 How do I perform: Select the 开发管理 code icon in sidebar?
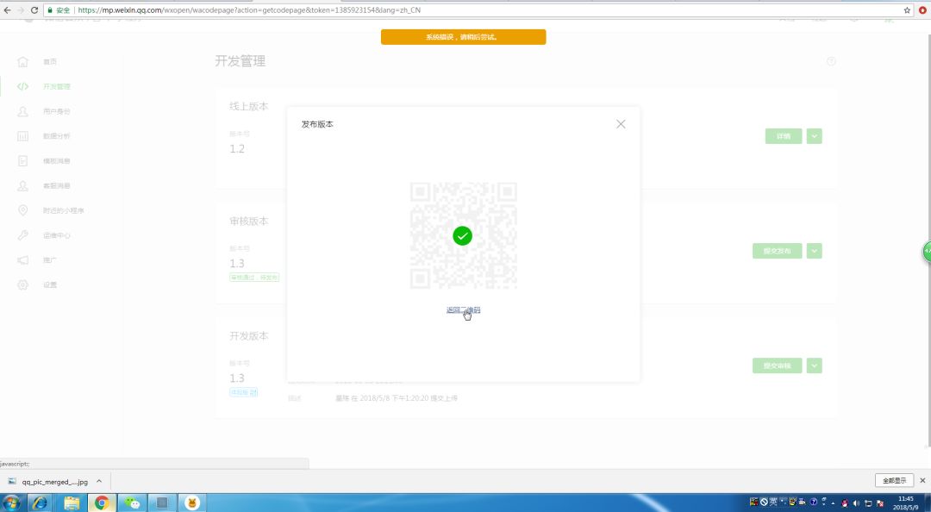pos(22,87)
